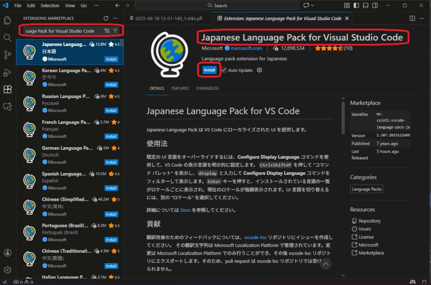Image resolution: width=431 pixels, height=285 pixels.
Task: Split the editor to the right
Action: [x=412, y=18]
